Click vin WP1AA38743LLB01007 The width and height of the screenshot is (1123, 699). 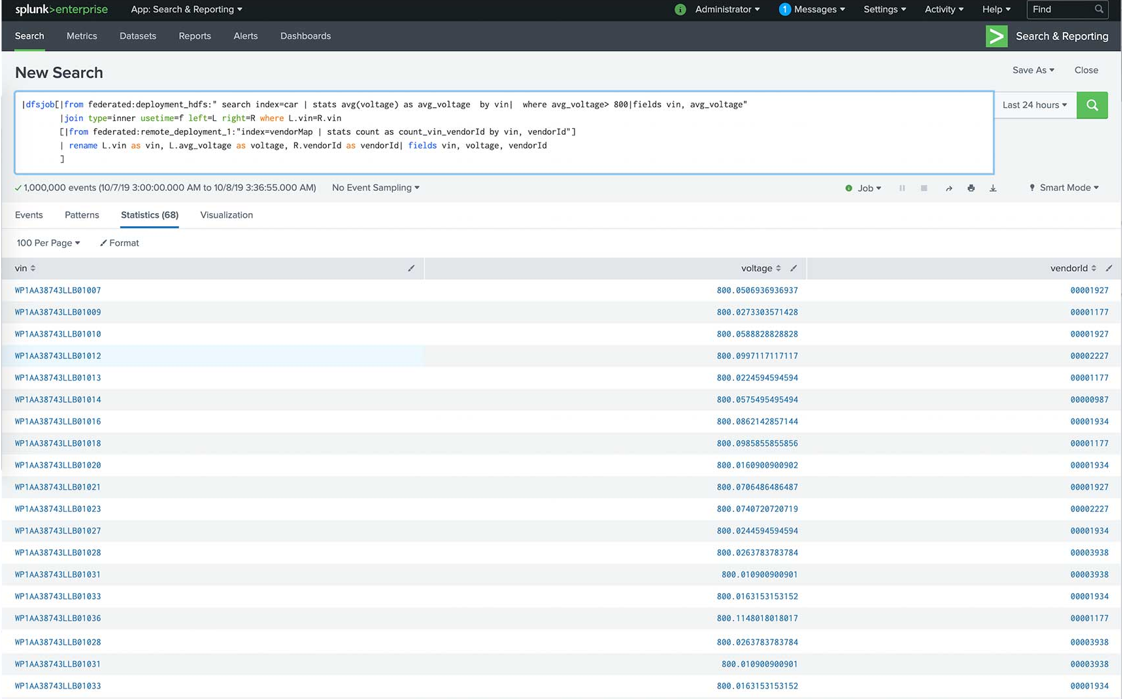click(58, 290)
